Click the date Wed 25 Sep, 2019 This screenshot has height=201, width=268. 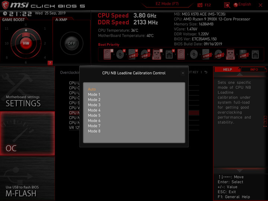tap(50, 13)
